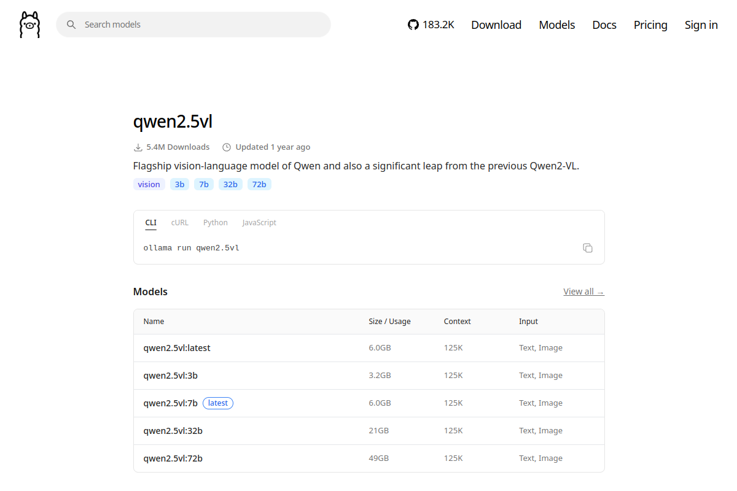Open qwen2.5vl:latest model

tap(177, 348)
